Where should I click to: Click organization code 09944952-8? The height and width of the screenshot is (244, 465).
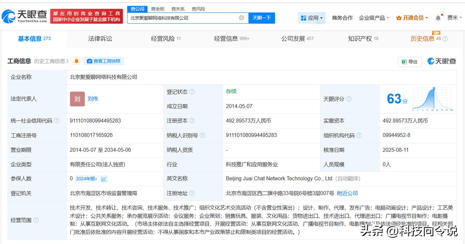396,135
